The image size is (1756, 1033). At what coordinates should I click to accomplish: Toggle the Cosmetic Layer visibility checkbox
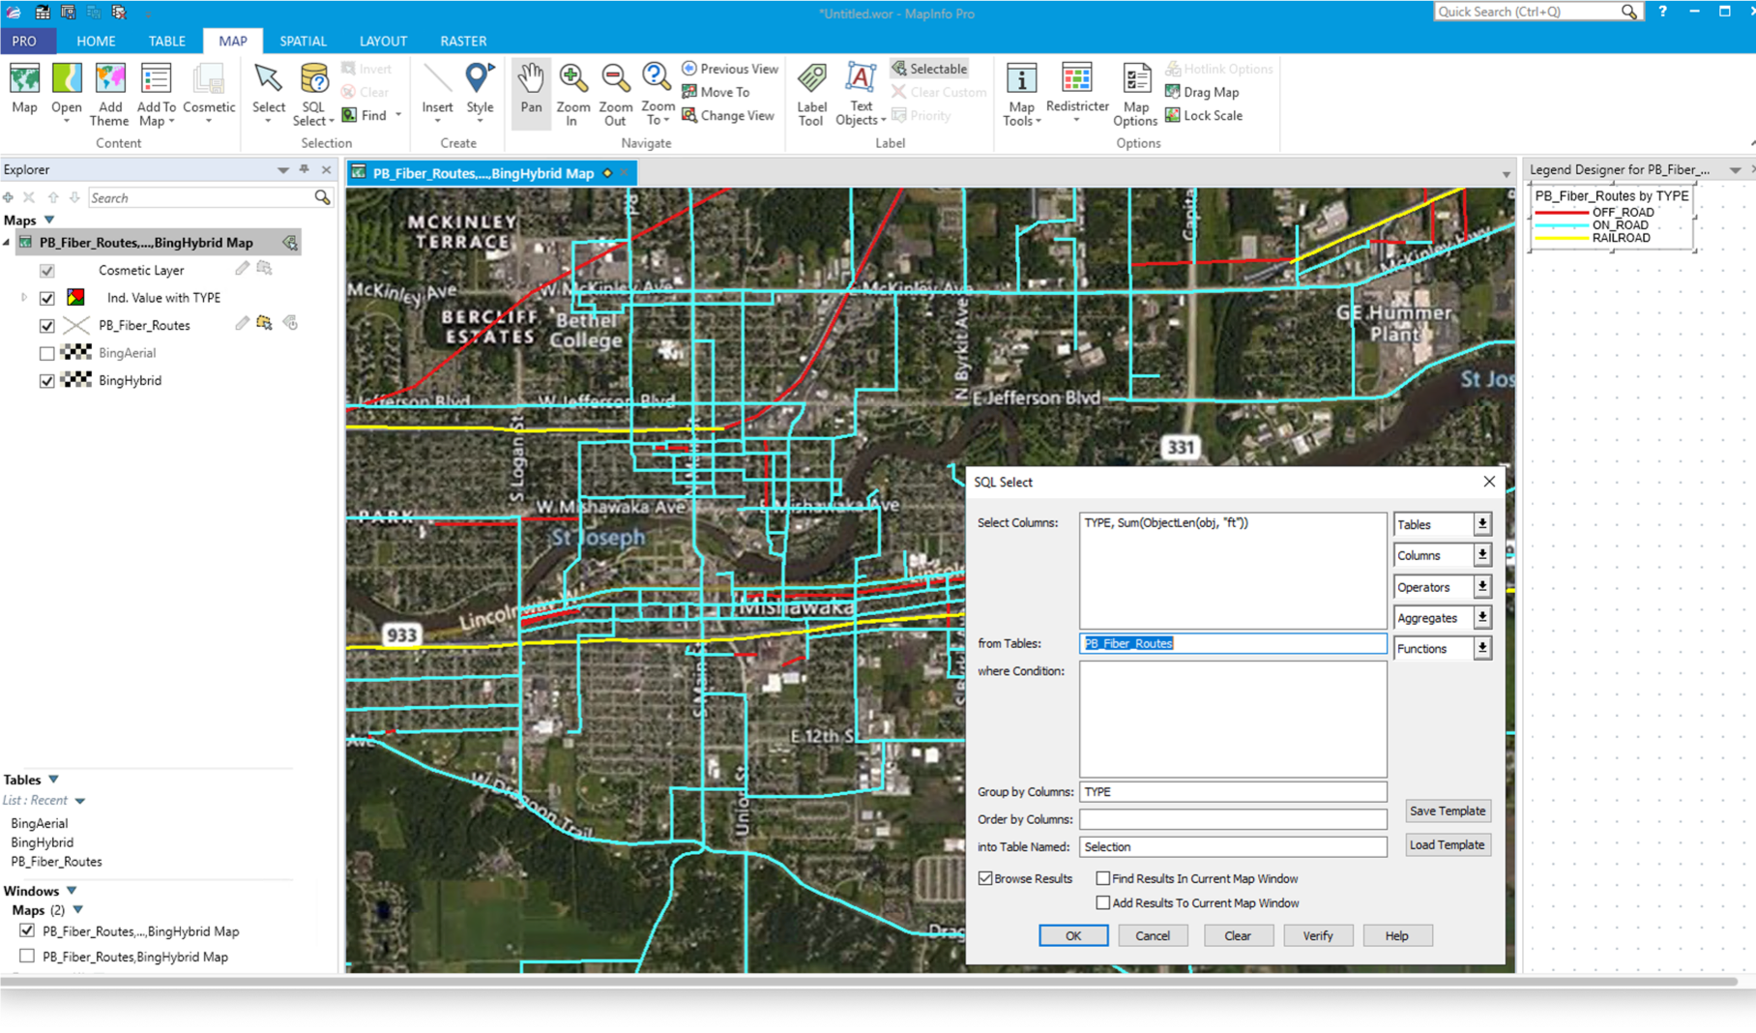[x=47, y=271]
